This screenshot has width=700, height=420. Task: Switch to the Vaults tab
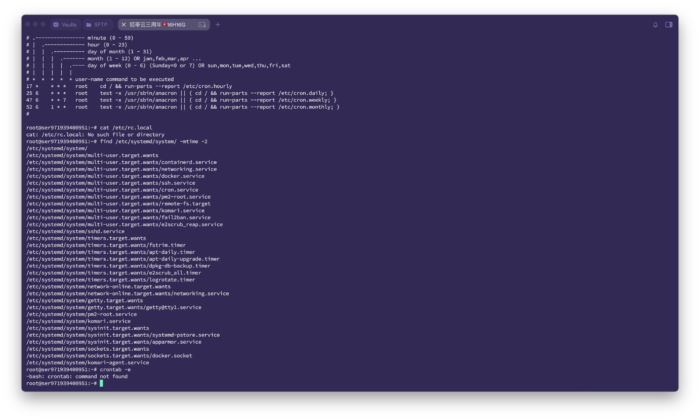pos(69,25)
